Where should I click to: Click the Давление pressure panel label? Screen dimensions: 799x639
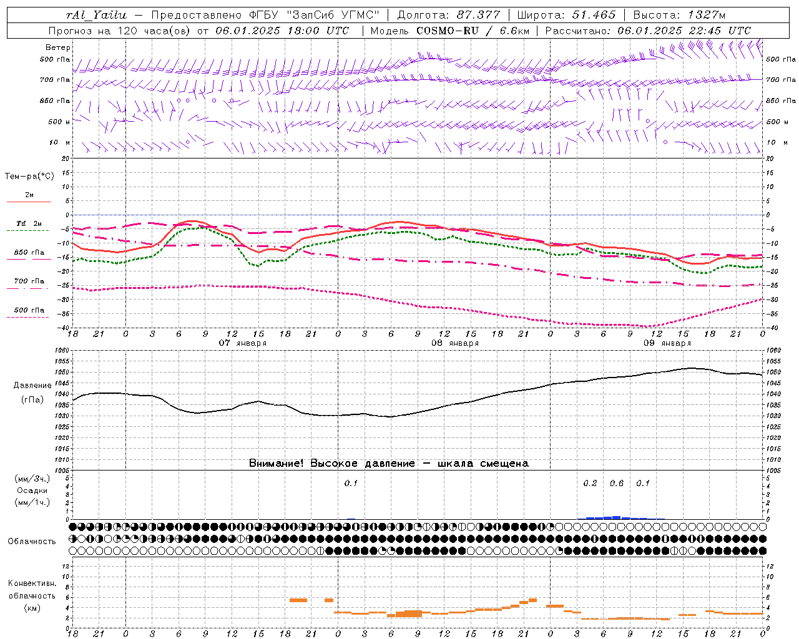click(32, 386)
